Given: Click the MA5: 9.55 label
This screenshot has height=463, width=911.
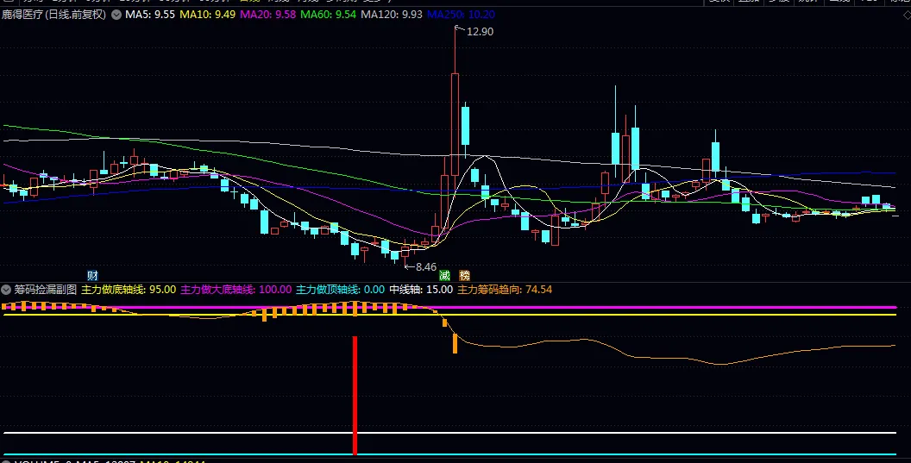Looking at the screenshot, I should point(150,15).
